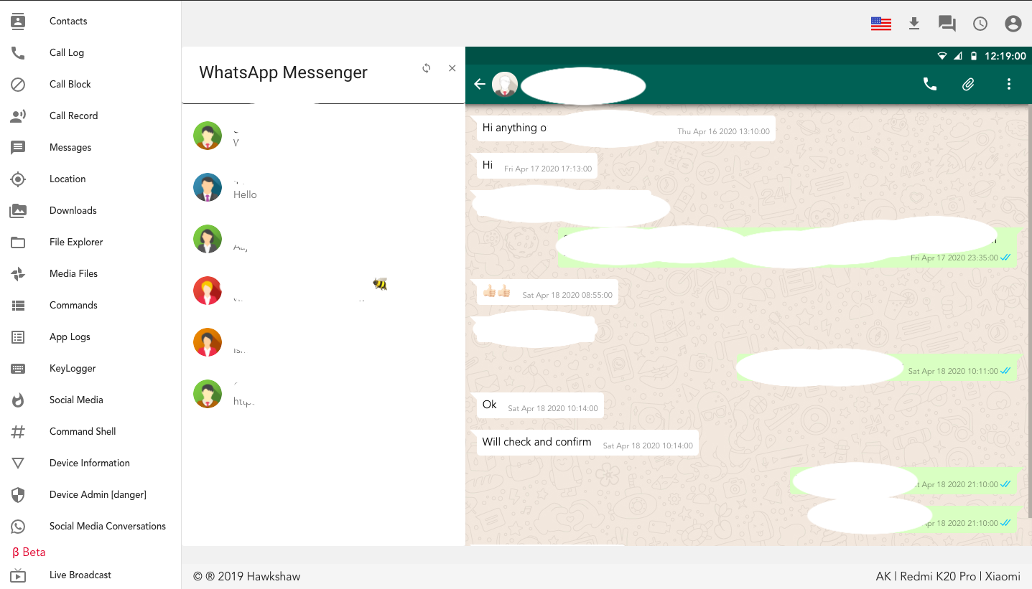Image resolution: width=1032 pixels, height=589 pixels.
Task: Refresh the WhatsApp Messenger list
Action: point(427,68)
